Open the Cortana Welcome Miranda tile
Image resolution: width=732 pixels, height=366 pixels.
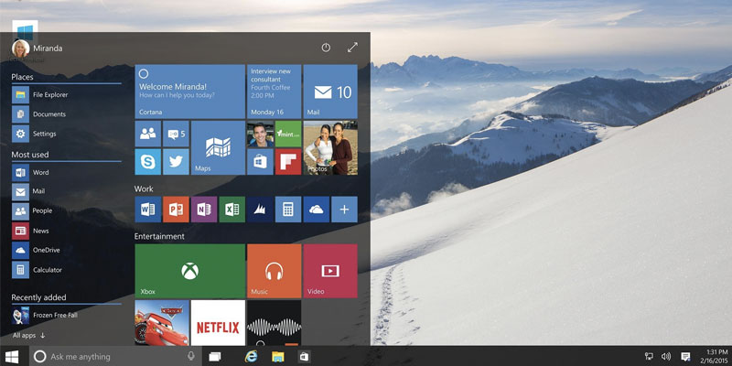pos(190,91)
